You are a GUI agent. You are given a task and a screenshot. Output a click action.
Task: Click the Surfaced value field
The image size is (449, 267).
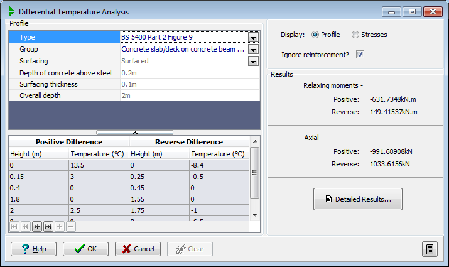(x=184, y=61)
